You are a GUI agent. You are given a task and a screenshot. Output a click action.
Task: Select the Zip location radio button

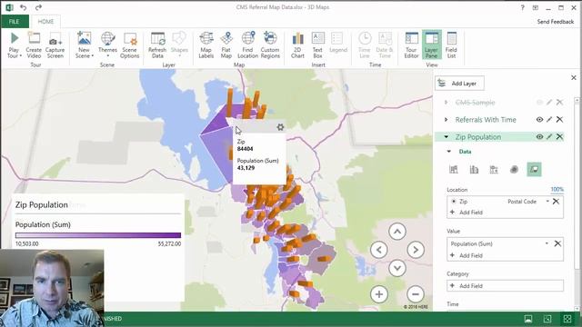[x=454, y=202]
